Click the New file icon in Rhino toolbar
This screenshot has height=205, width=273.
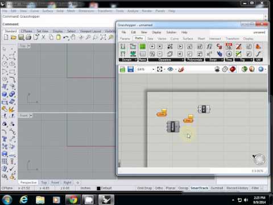(6, 37)
